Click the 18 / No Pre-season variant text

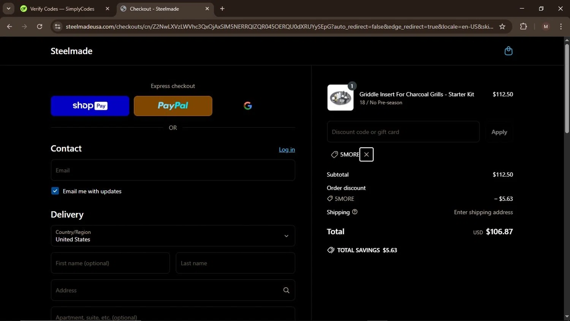click(x=381, y=103)
